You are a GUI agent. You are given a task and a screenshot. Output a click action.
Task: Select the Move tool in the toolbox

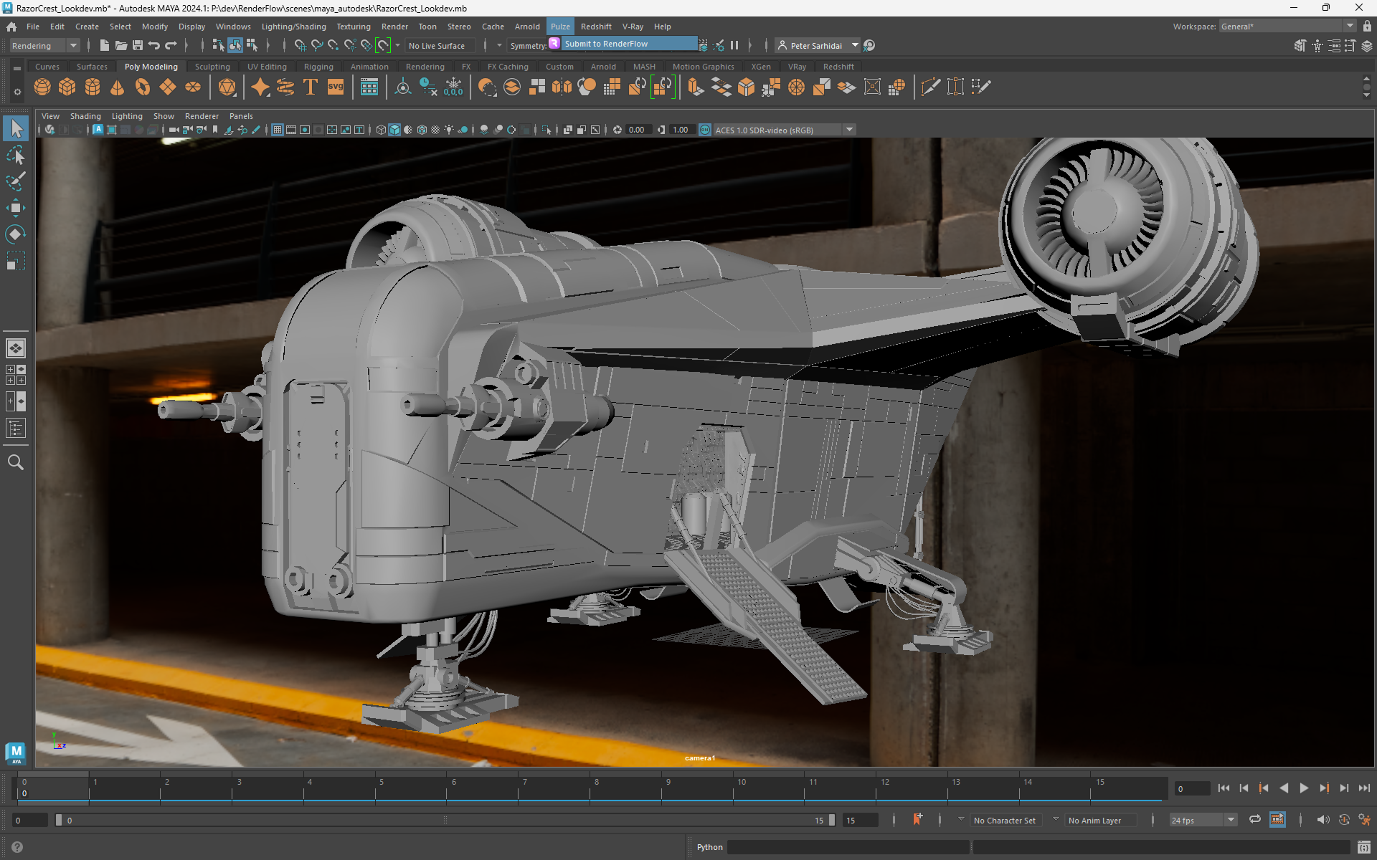(15, 209)
